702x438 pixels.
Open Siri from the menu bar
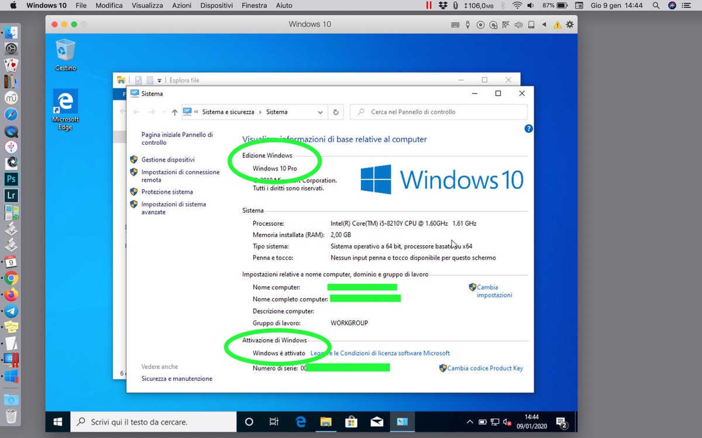672,5
